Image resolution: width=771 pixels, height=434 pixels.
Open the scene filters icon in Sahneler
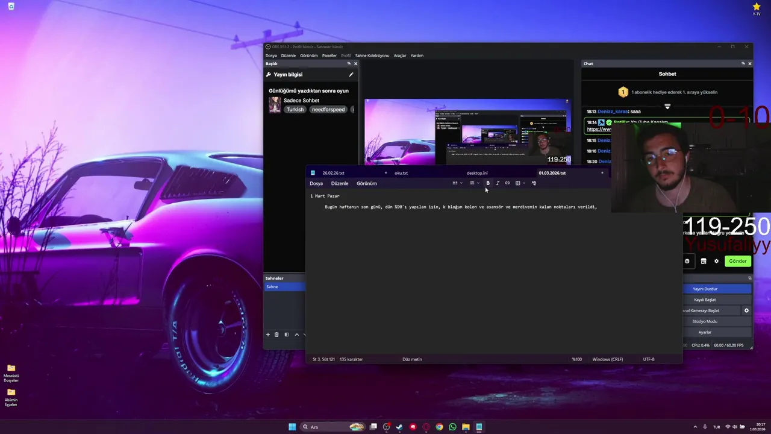287,335
